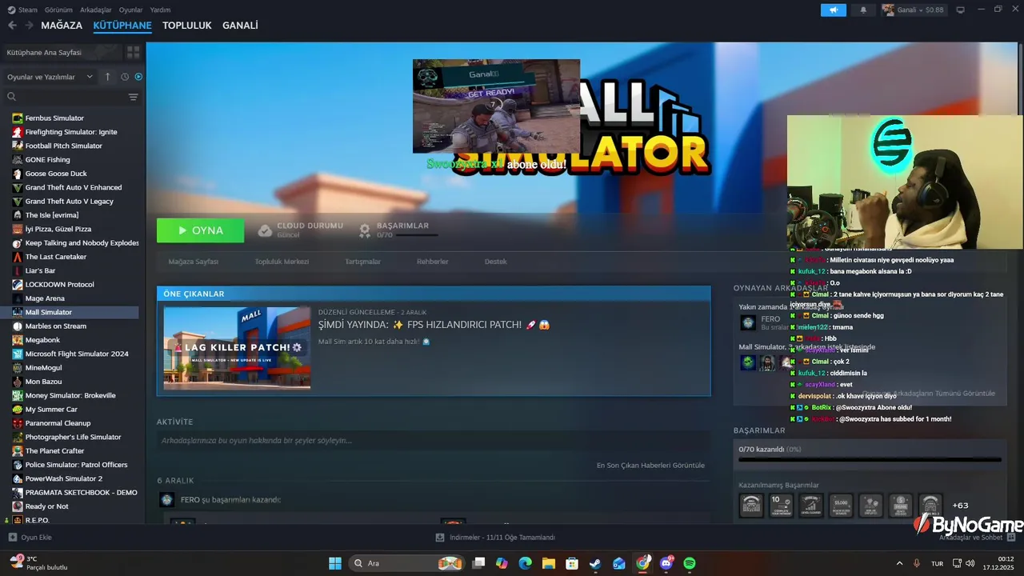Open Oyun Ekle plus icon
The width and height of the screenshot is (1024, 576).
point(12,538)
